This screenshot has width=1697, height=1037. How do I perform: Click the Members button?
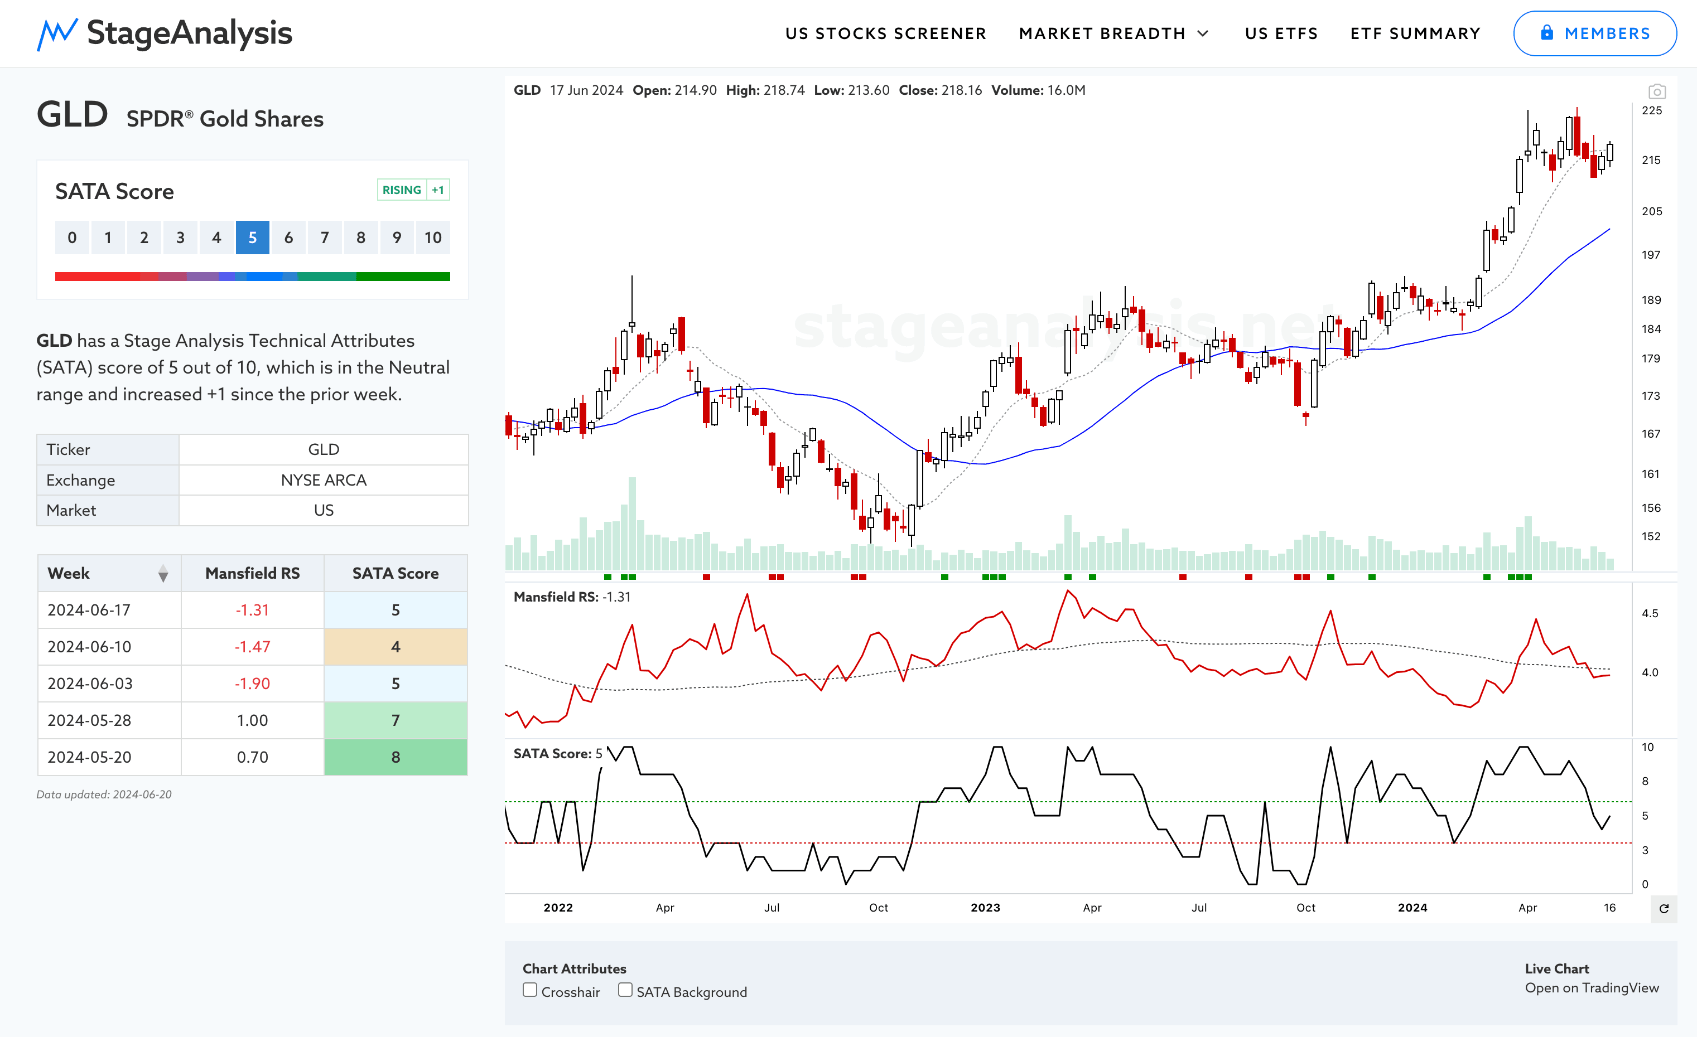point(1594,33)
